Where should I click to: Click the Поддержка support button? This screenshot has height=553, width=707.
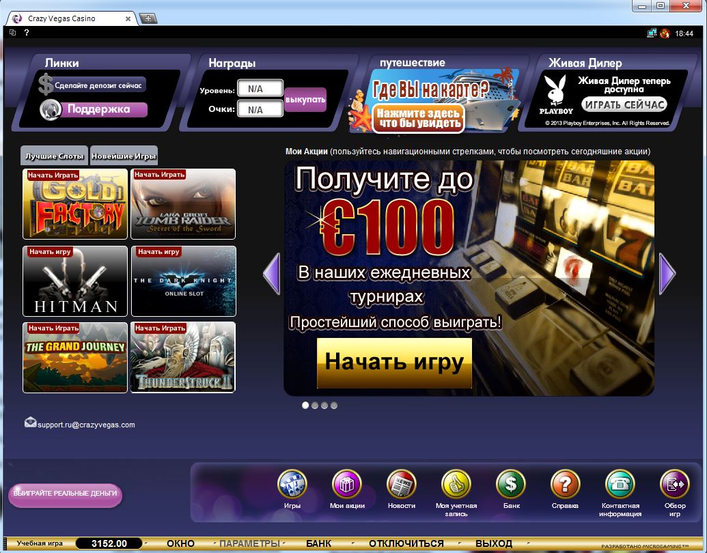(x=103, y=109)
